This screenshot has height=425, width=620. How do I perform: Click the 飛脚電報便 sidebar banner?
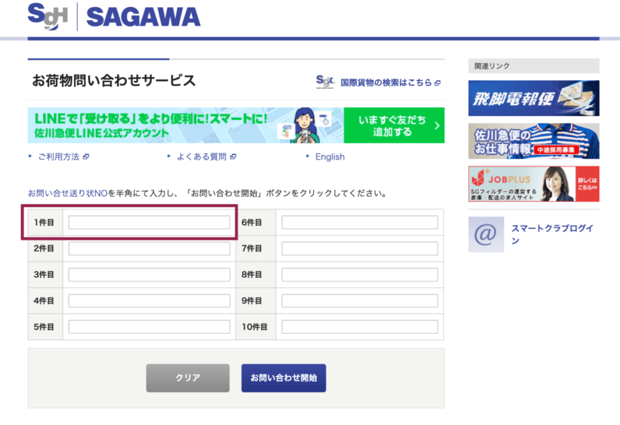coord(533,98)
